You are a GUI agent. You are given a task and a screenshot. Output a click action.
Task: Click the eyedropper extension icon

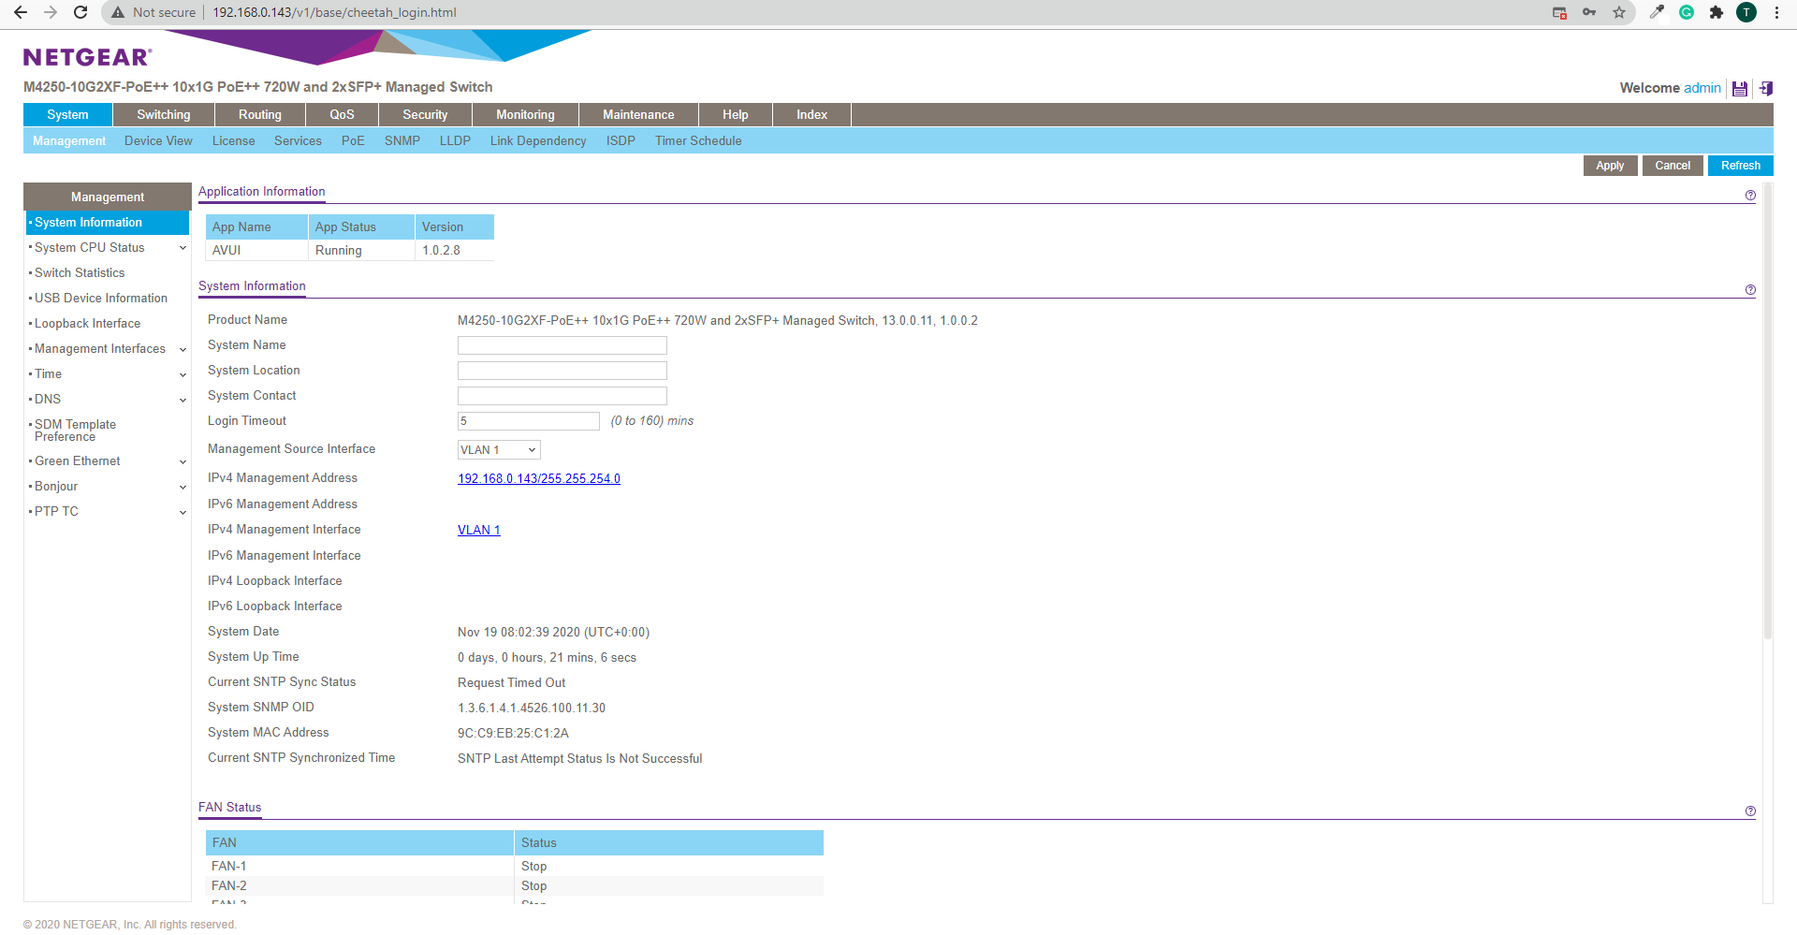tap(1657, 12)
